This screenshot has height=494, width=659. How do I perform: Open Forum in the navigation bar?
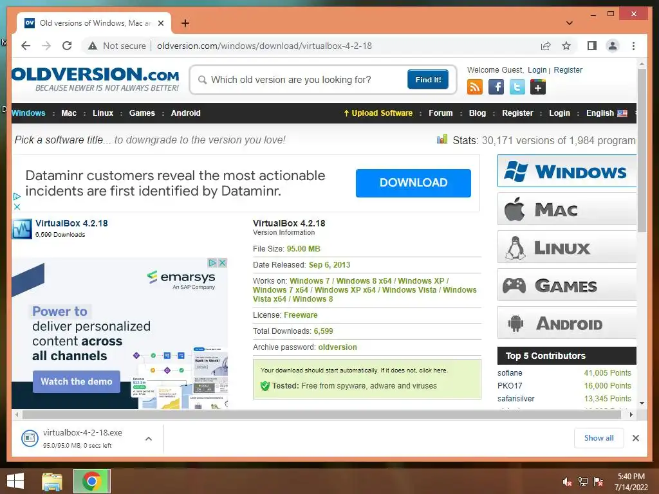[x=440, y=113]
